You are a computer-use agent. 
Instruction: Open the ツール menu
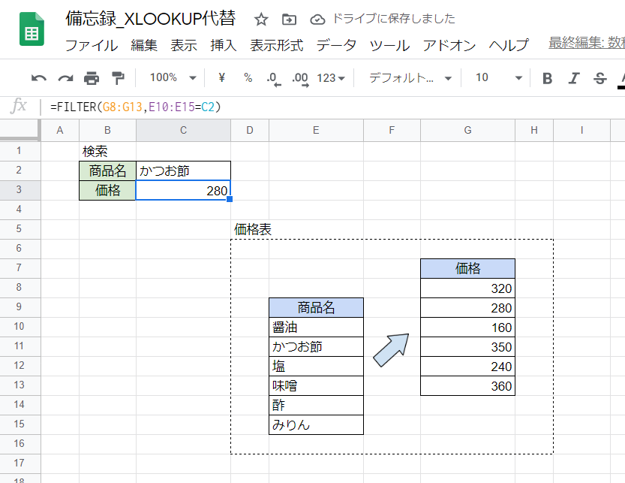pos(389,45)
